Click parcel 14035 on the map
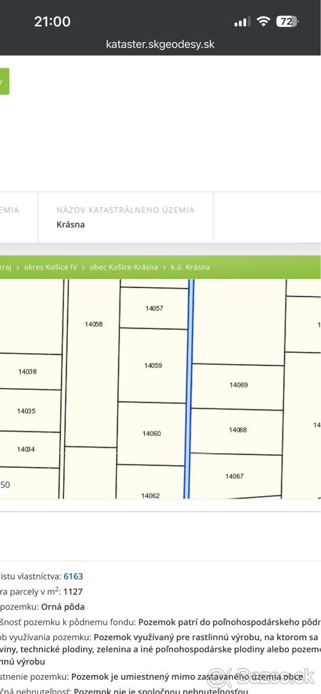 point(26,411)
